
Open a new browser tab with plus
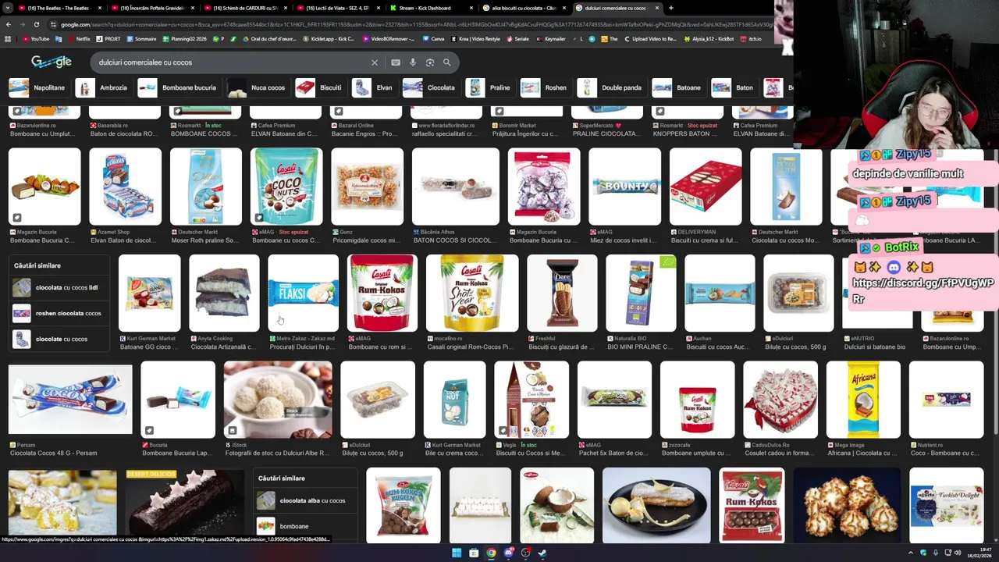click(x=670, y=8)
